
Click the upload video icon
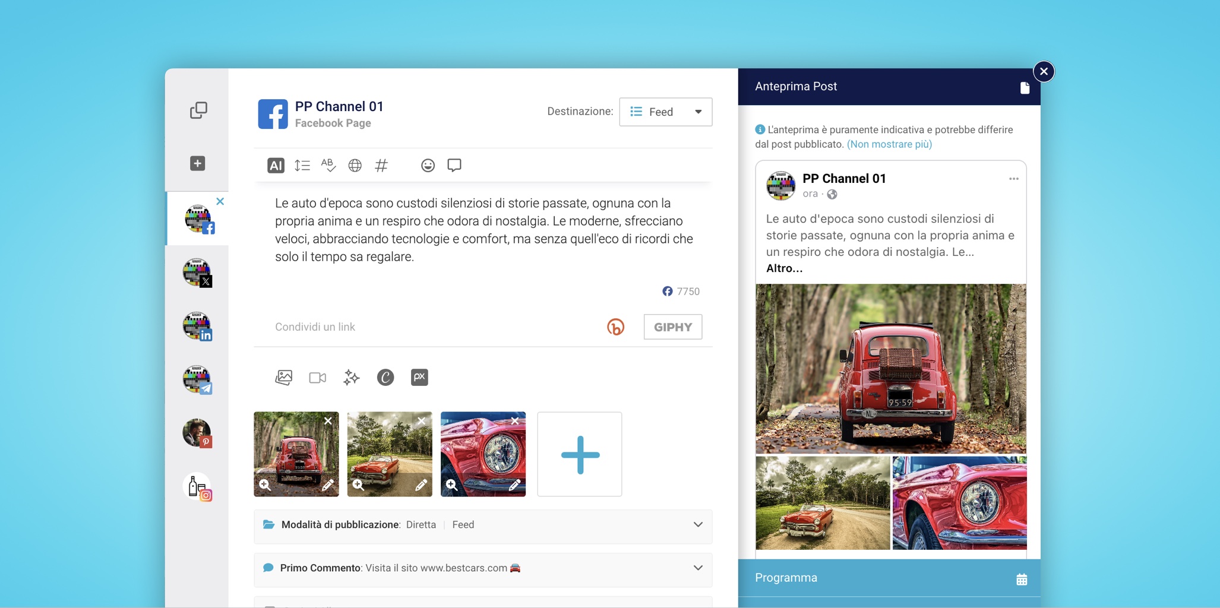[318, 378]
